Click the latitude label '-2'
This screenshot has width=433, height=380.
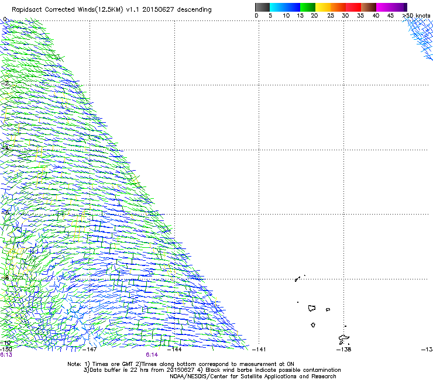pos(5,83)
